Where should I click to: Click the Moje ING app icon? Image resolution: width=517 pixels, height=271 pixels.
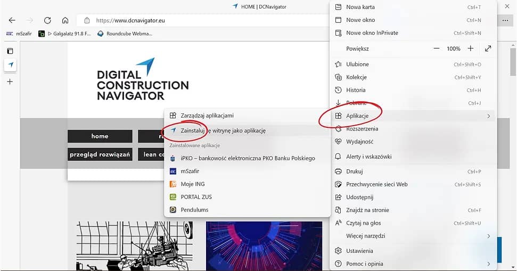tap(173, 184)
